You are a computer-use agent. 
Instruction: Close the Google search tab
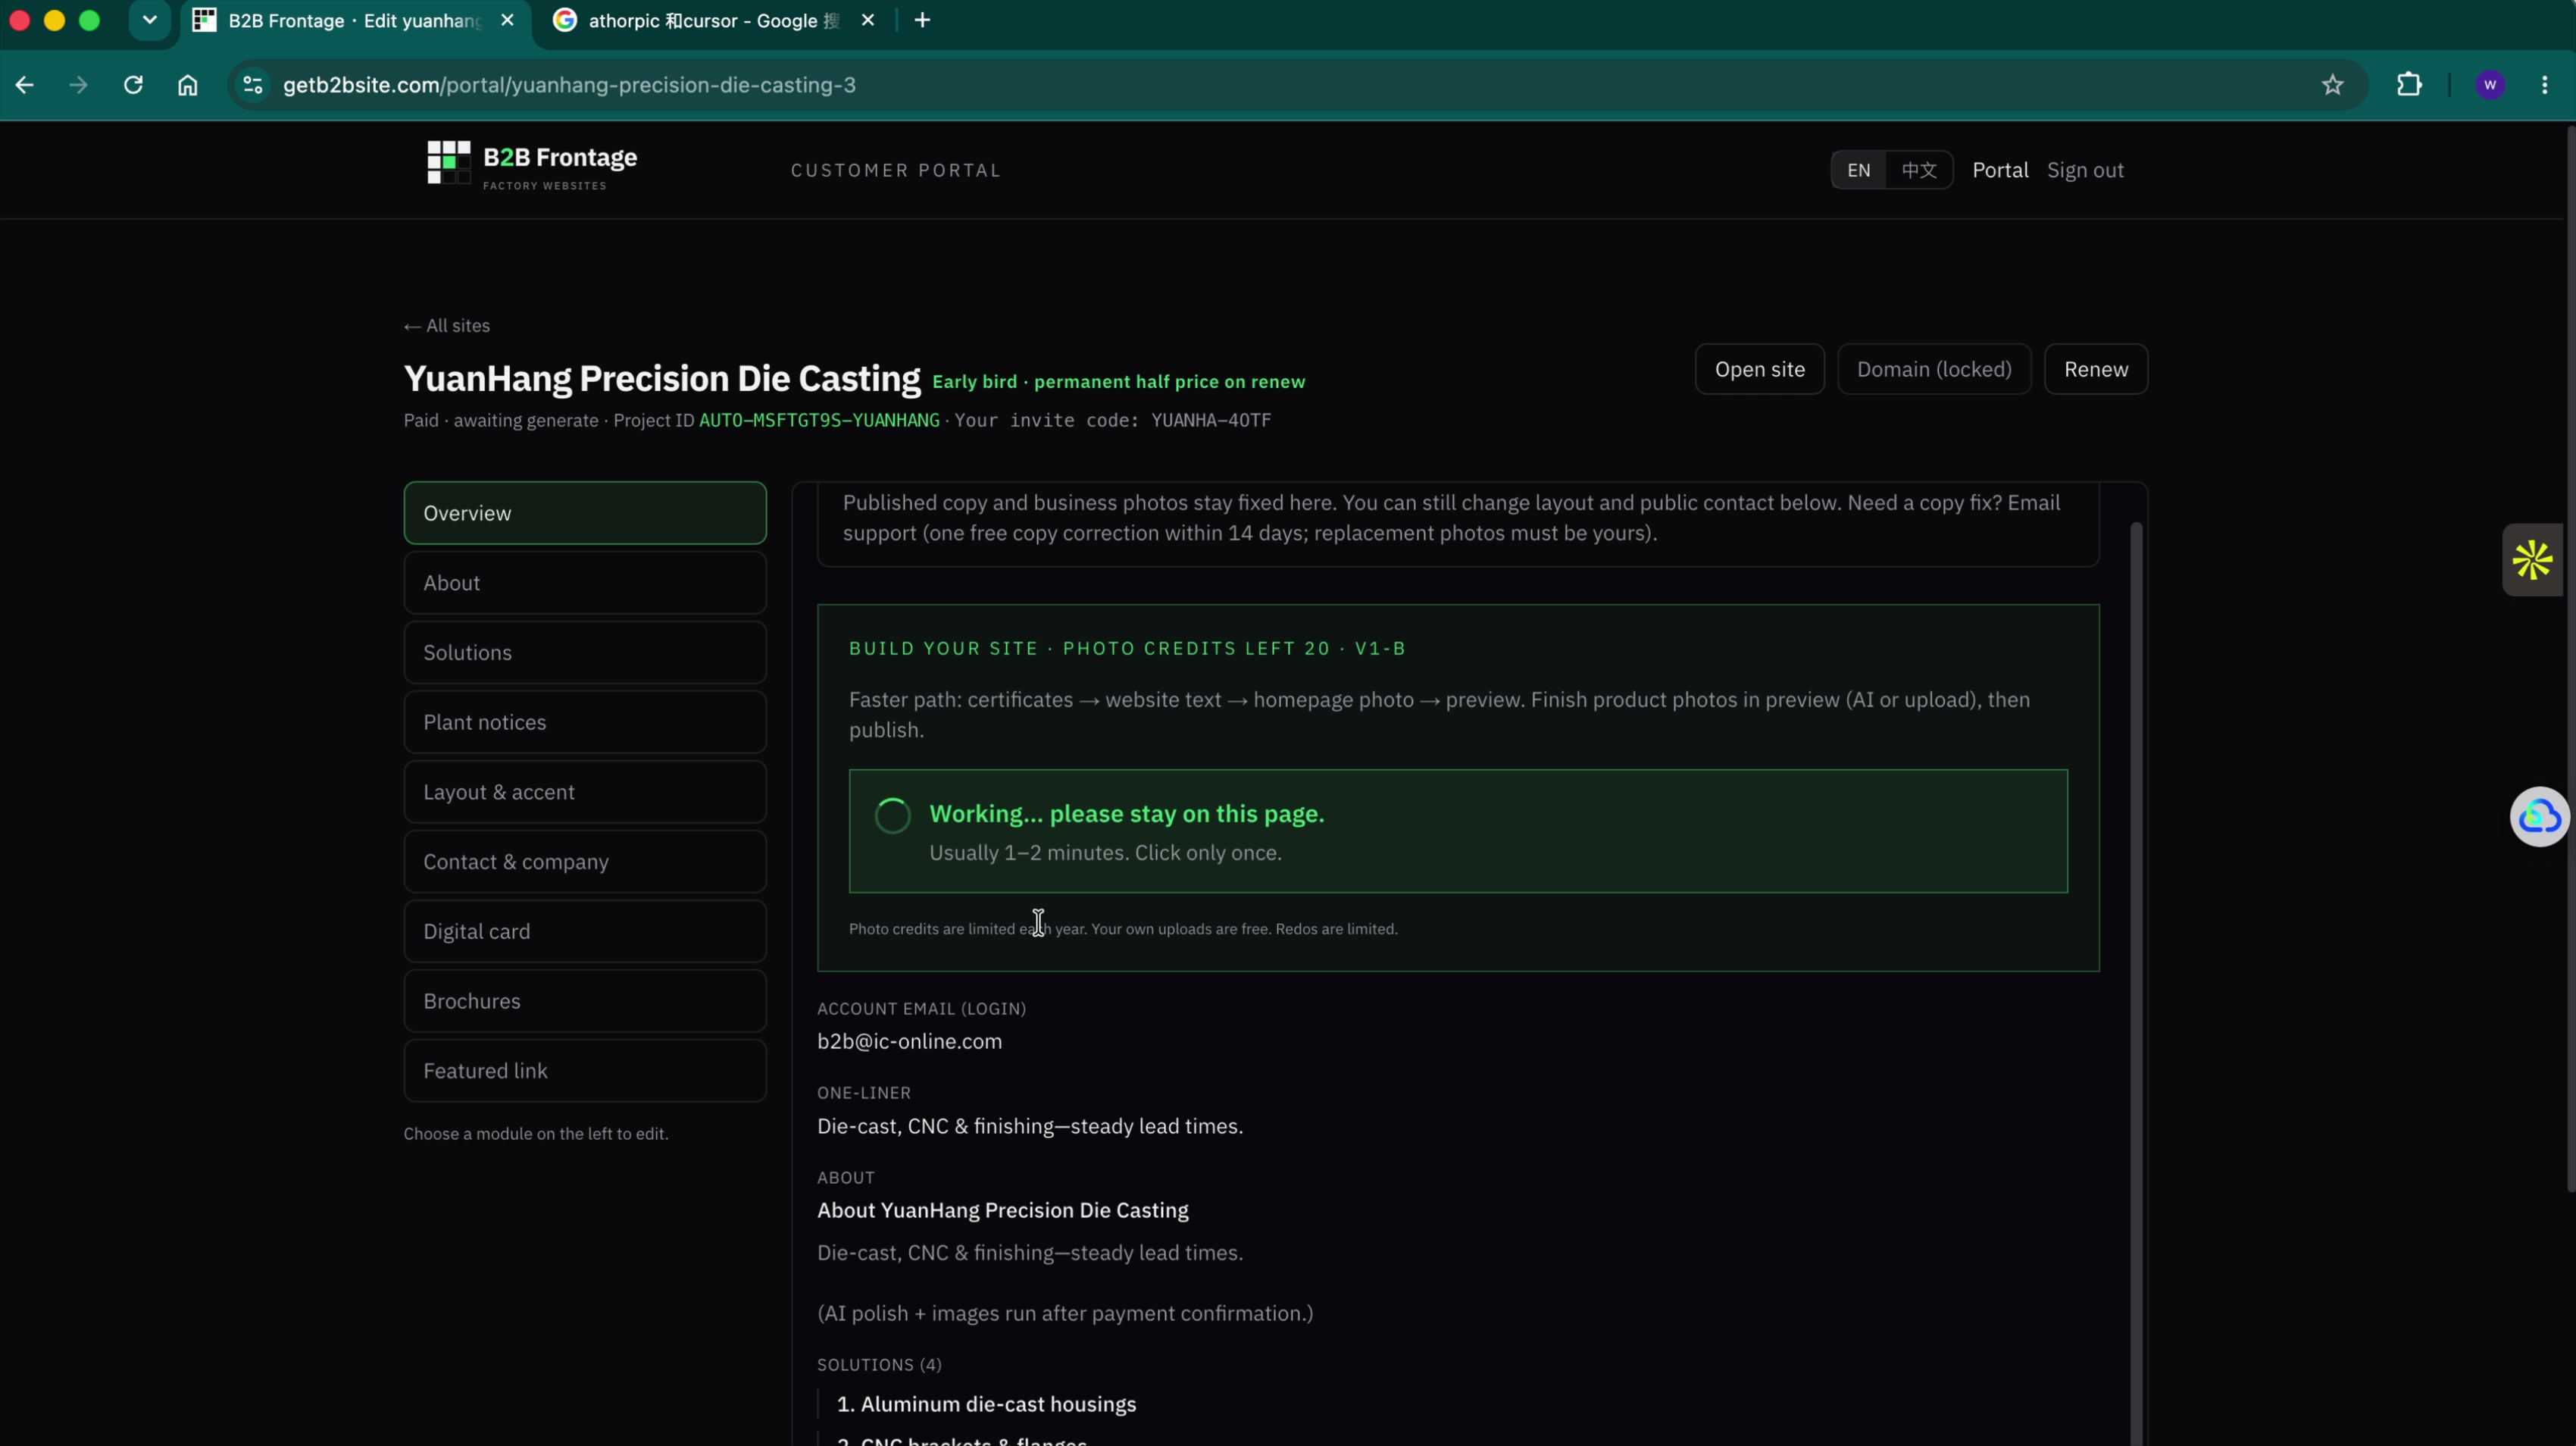[x=868, y=20]
